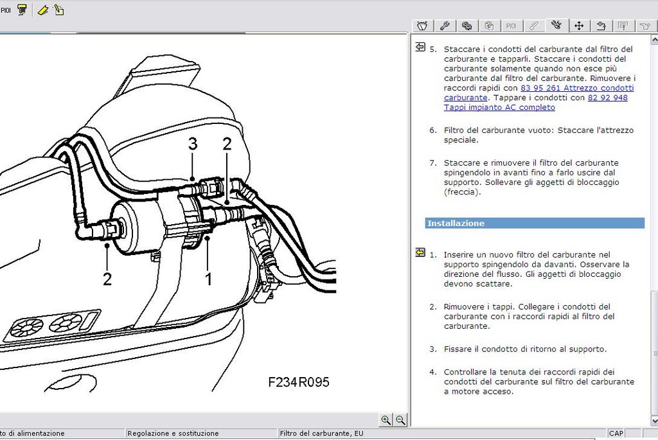Select the yellow bookmark ribbon icon
The height and width of the screenshot is (440, 658).
click(x=43, y=10)
